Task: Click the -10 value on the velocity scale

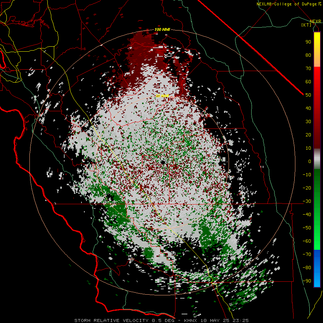Action: (307, 175)
